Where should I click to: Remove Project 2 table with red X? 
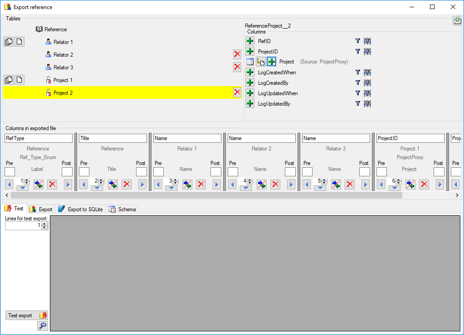pyautogui.click(x=237, y=92)
